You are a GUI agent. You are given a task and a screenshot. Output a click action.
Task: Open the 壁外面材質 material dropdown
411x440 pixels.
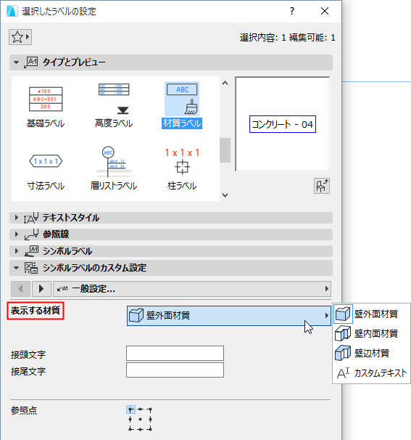click(228, 316)
